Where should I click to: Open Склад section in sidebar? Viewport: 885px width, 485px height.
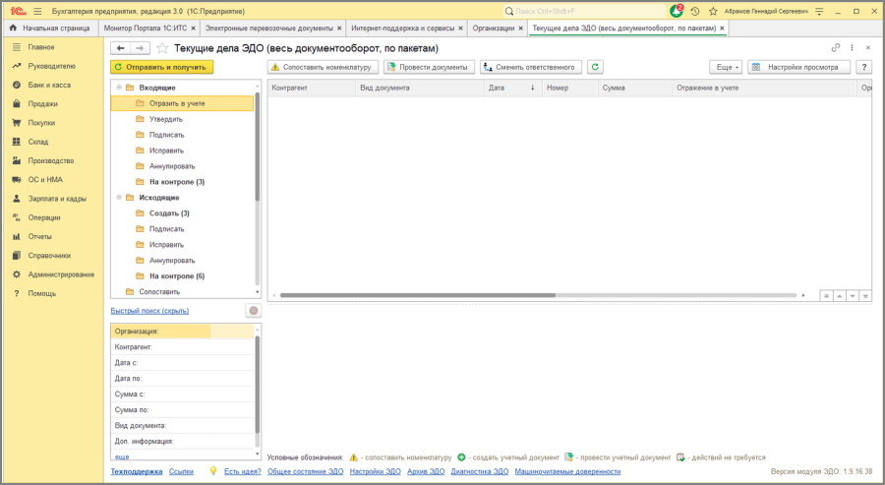tap(37, 142)
